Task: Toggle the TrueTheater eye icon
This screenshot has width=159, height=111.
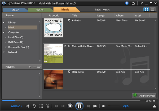Action: [x=126, y=106]
